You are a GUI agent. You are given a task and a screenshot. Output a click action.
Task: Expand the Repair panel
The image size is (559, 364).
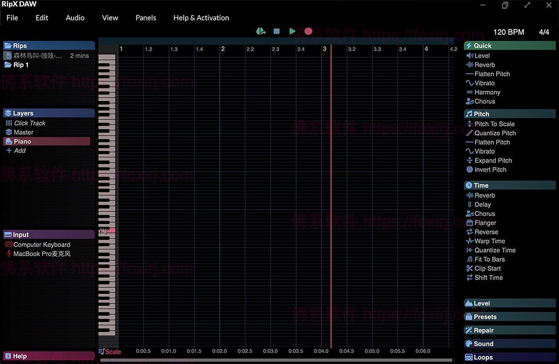[484, 330]
